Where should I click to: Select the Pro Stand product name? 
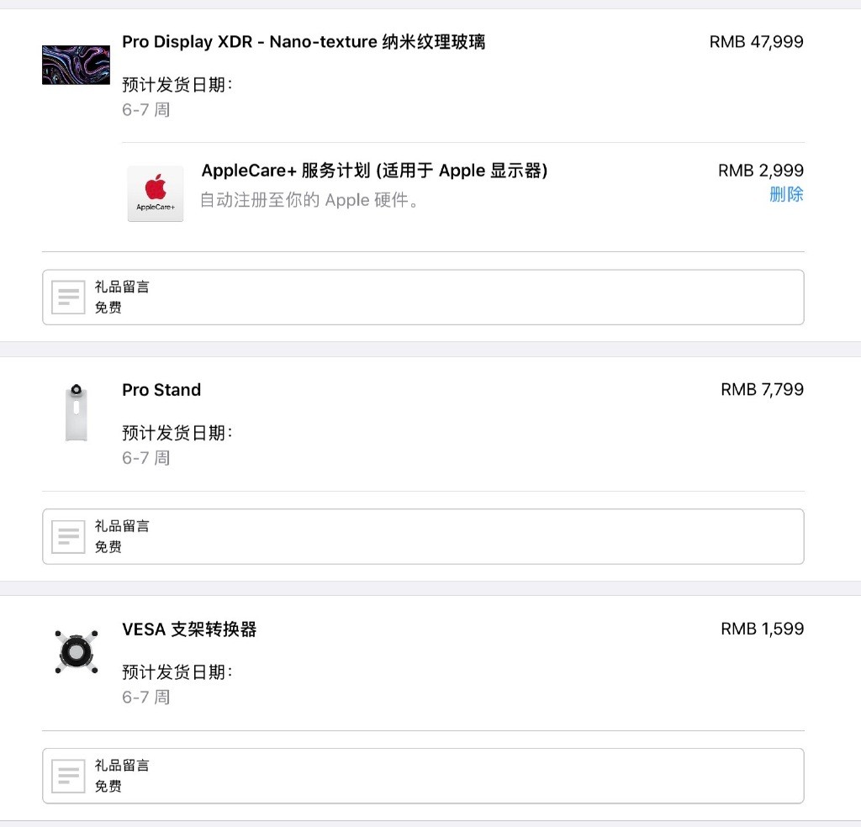[x=161, y=389]
